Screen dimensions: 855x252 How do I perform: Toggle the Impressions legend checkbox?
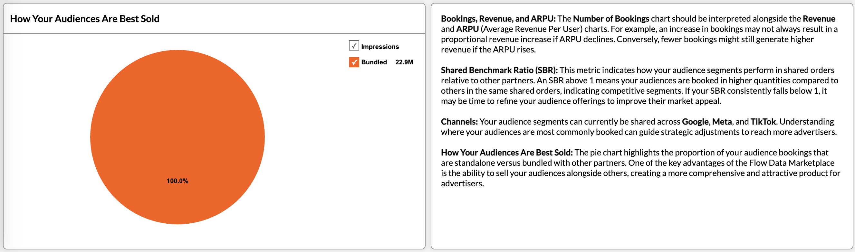(x=354, y=45)
